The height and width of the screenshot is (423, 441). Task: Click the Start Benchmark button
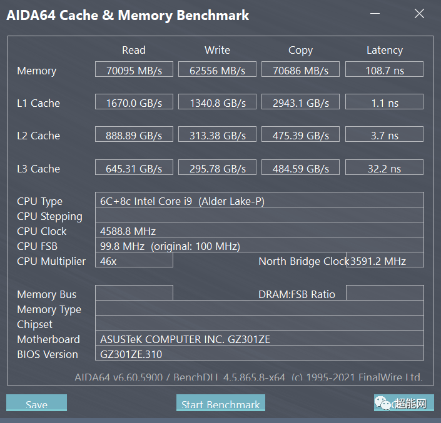coord(220,404)
